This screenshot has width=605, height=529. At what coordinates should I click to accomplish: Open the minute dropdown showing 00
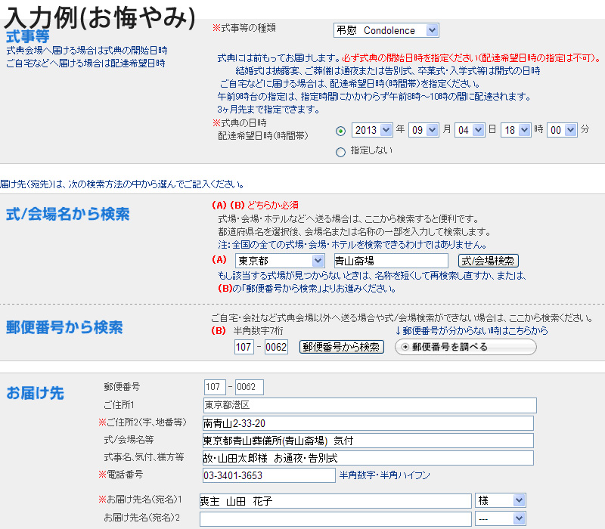pyautogui.click(x=562, y=130)
